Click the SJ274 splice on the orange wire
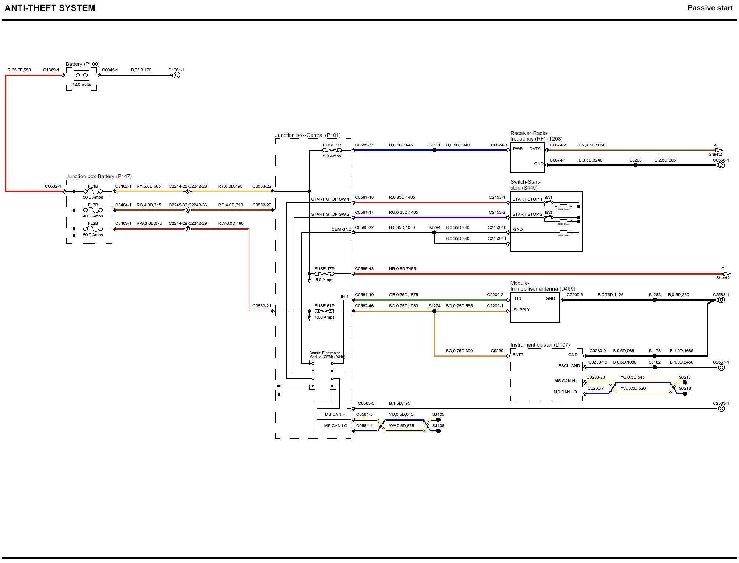 coord(434,311)
